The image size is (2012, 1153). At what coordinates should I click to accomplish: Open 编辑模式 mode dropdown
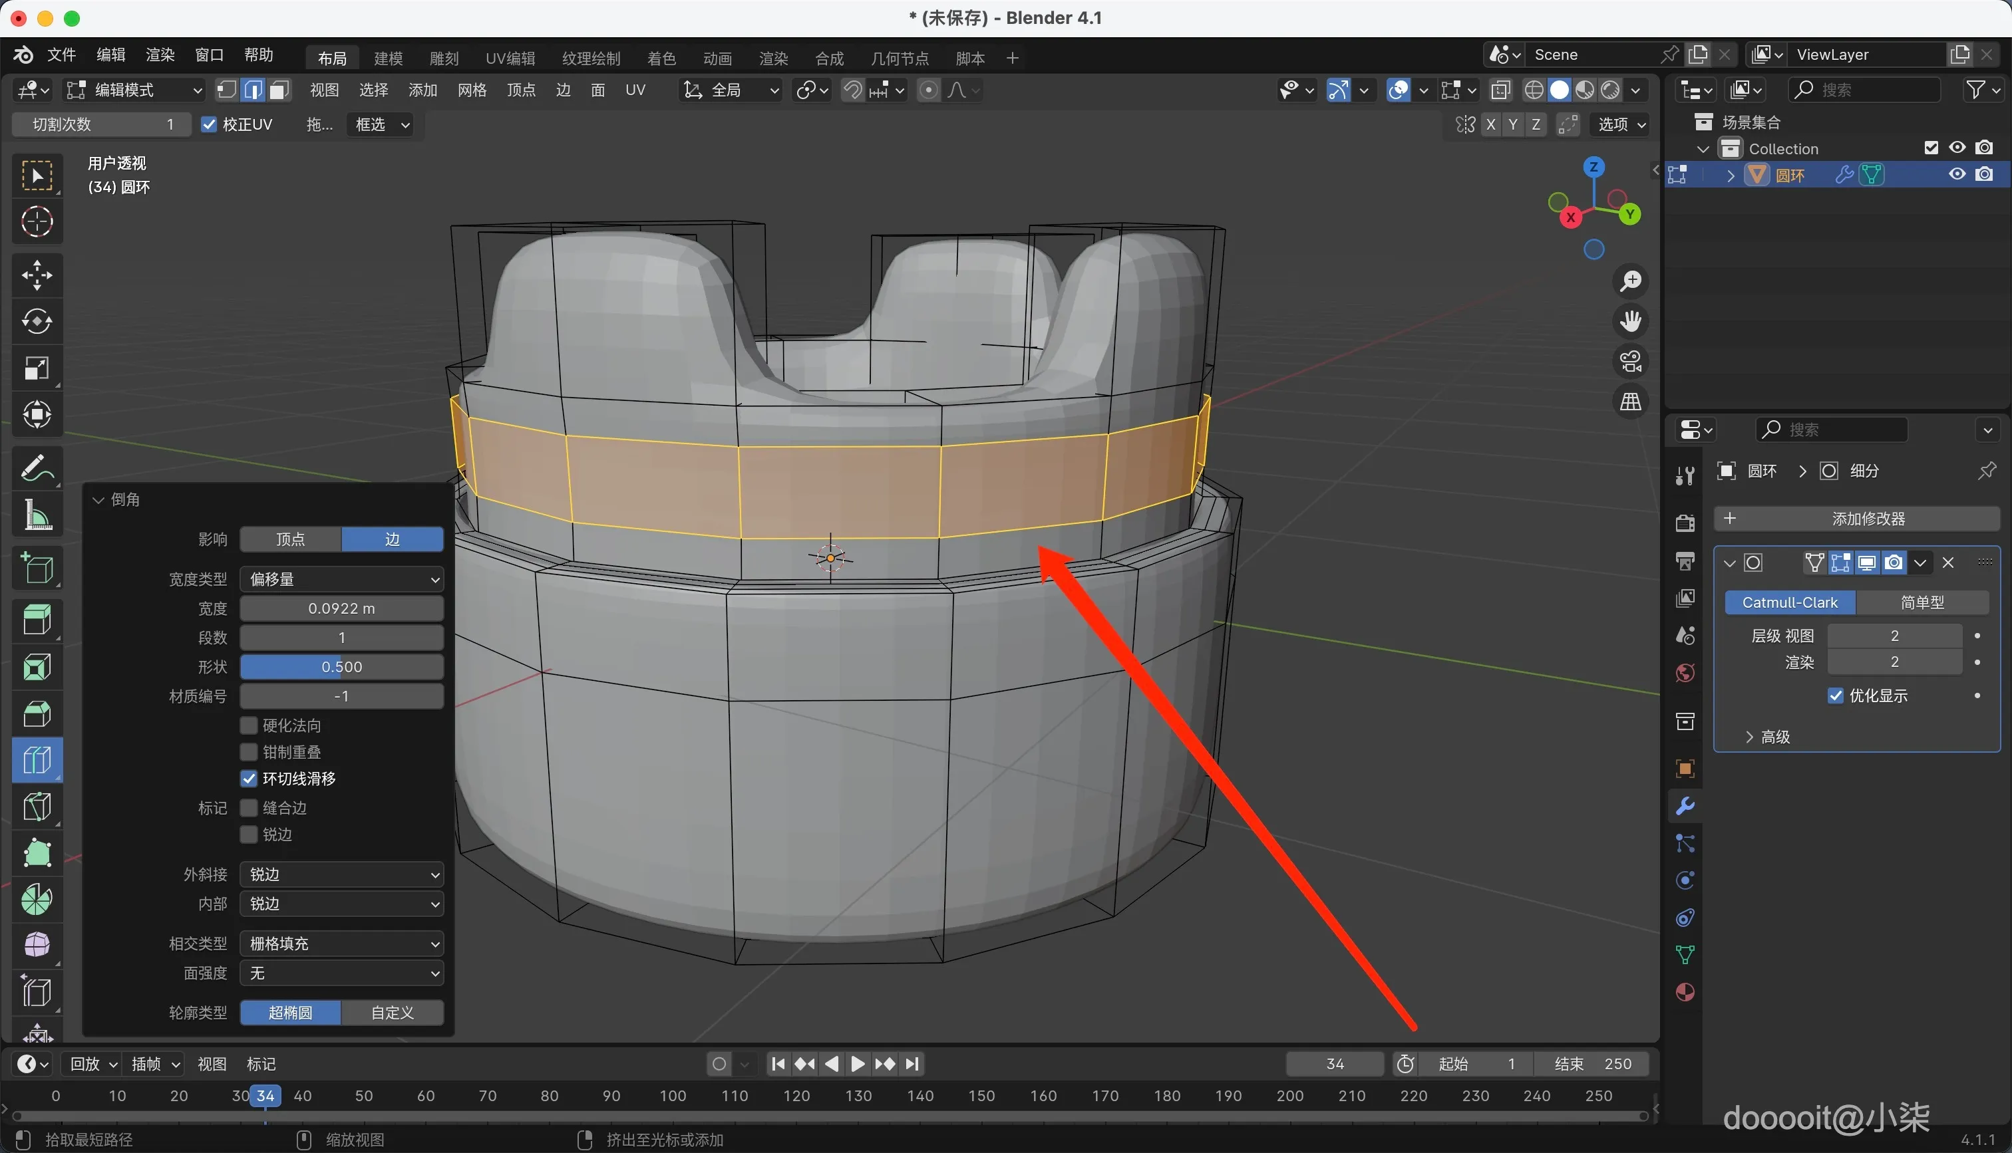pyautogui.click(x=134, y=90)
